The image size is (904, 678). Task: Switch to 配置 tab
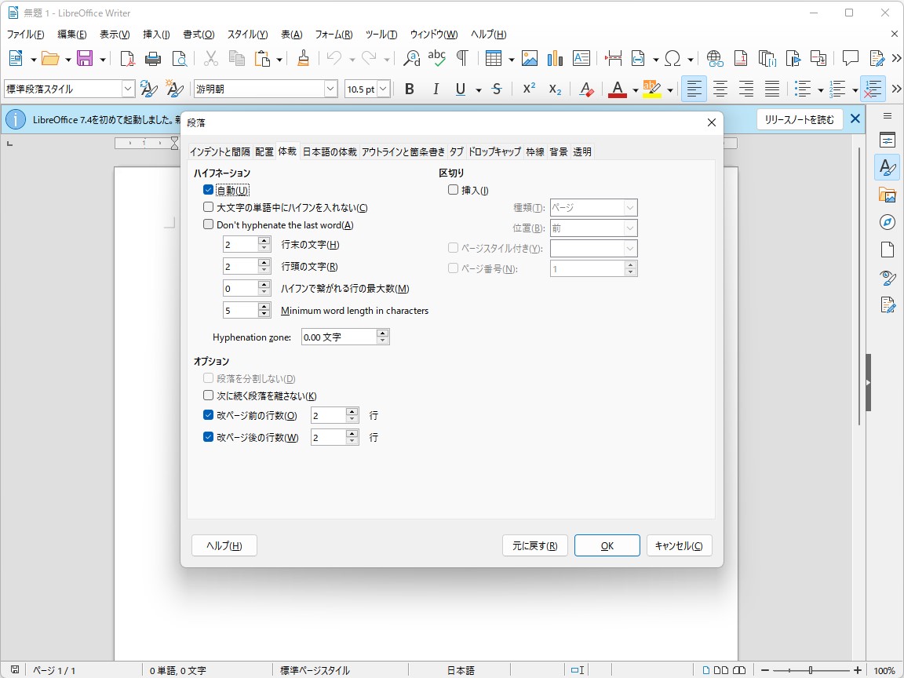(x=264, y=151)
